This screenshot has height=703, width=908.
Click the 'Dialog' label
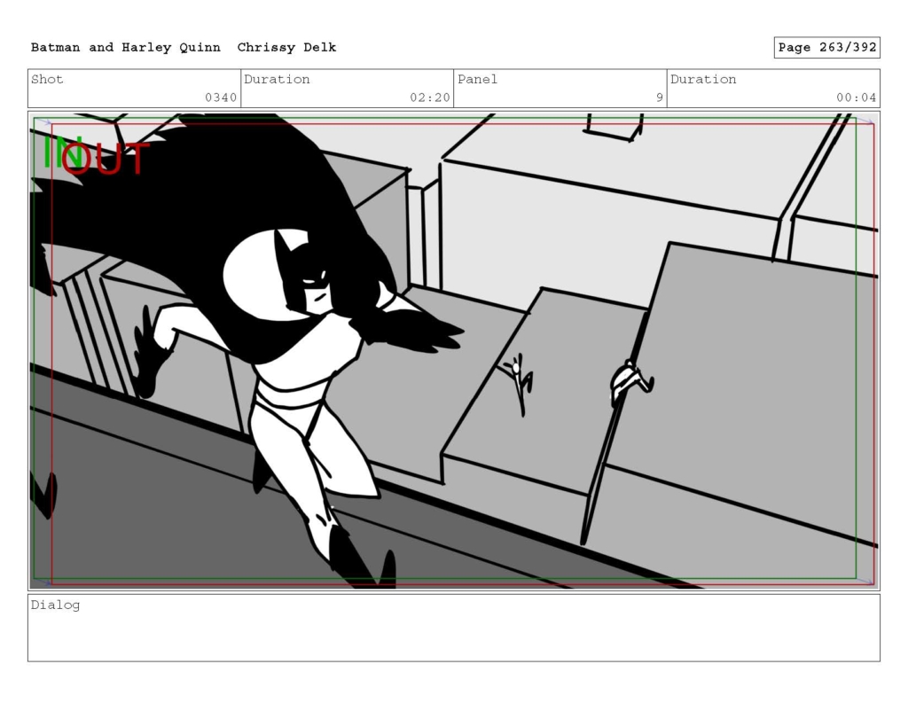tap(55, 605)
